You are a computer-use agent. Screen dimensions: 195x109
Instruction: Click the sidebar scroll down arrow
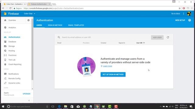(32, 89)
